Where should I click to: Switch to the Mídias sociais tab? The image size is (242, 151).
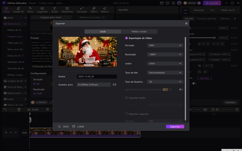tap(139, 32)
